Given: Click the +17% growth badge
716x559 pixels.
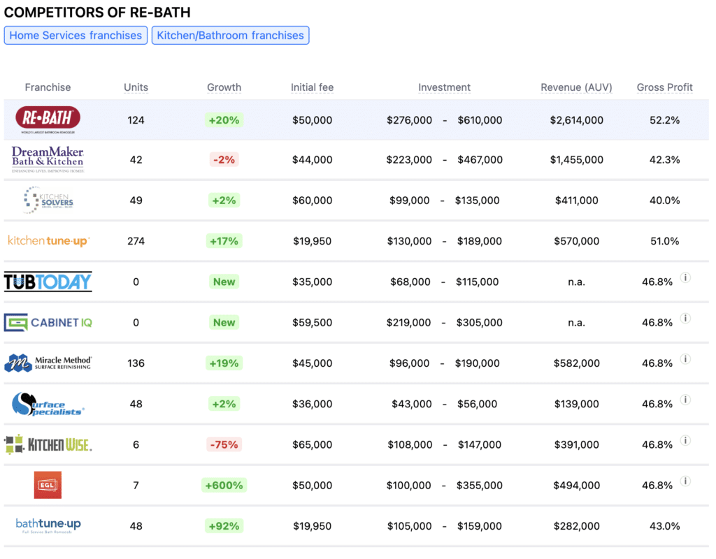Looking at the screenshot, I should (x=224, y=241).
